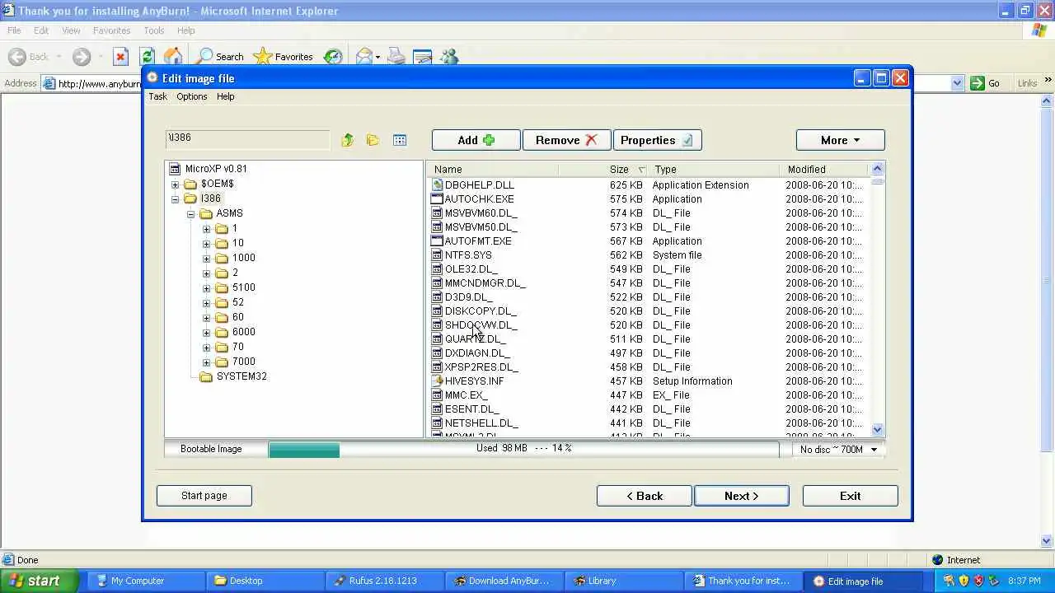Sort by Modified column header
Viewport: 1055px width, 593px height.
pos(824,170)
